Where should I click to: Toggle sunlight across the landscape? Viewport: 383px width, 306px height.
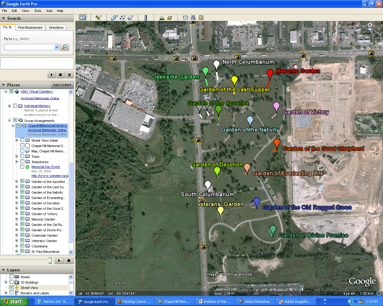162,18
